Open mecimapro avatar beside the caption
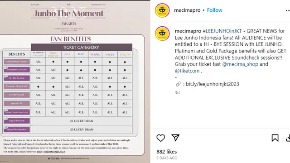 [162, 34]
